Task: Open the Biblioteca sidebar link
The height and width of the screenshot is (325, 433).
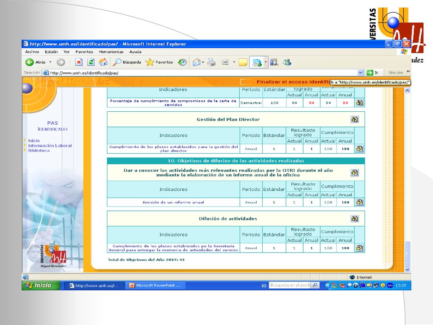Action: click(x=39, y=151)
